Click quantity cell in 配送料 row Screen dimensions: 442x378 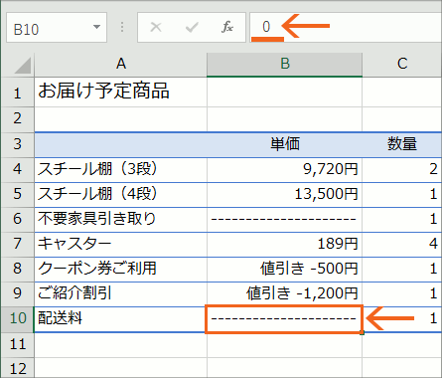(402, 319)
